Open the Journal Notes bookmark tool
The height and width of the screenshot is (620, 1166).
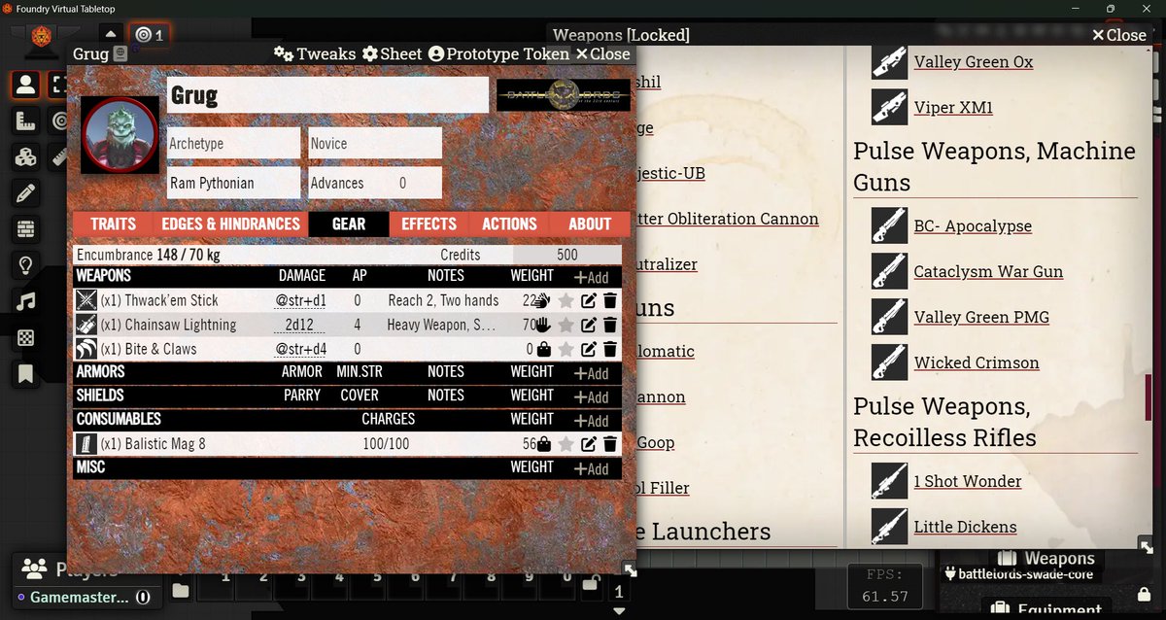25,373
